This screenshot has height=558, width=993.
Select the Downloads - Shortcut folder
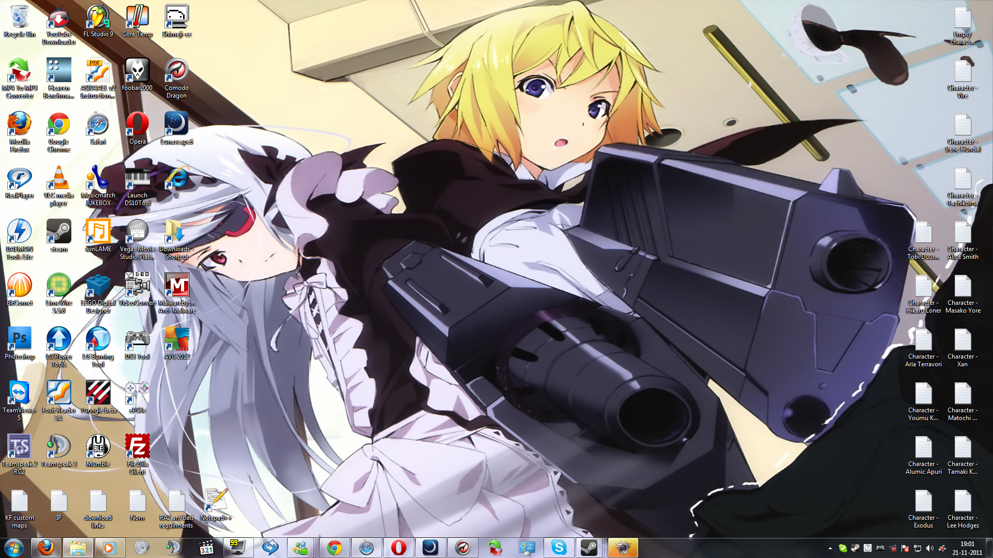click(x=176, y=240)
